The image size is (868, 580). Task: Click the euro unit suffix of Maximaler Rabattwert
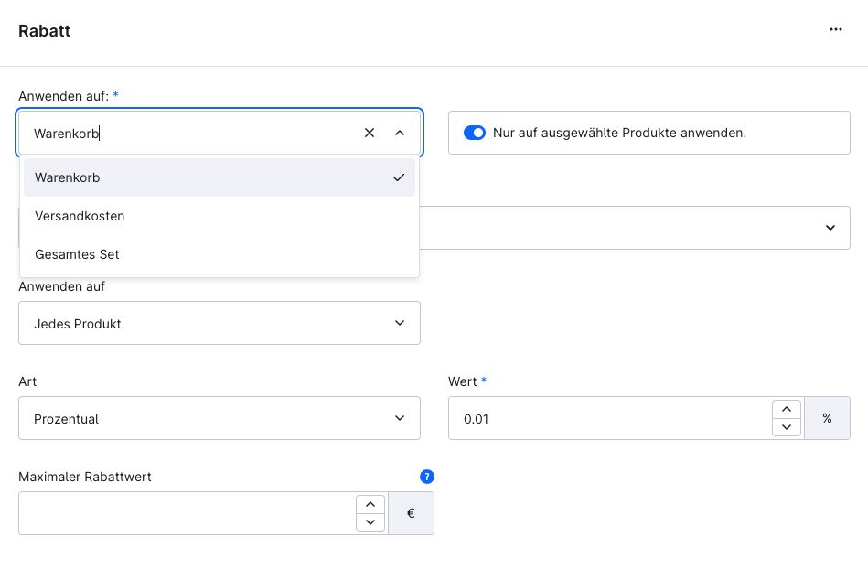click(x=411, y=513)
